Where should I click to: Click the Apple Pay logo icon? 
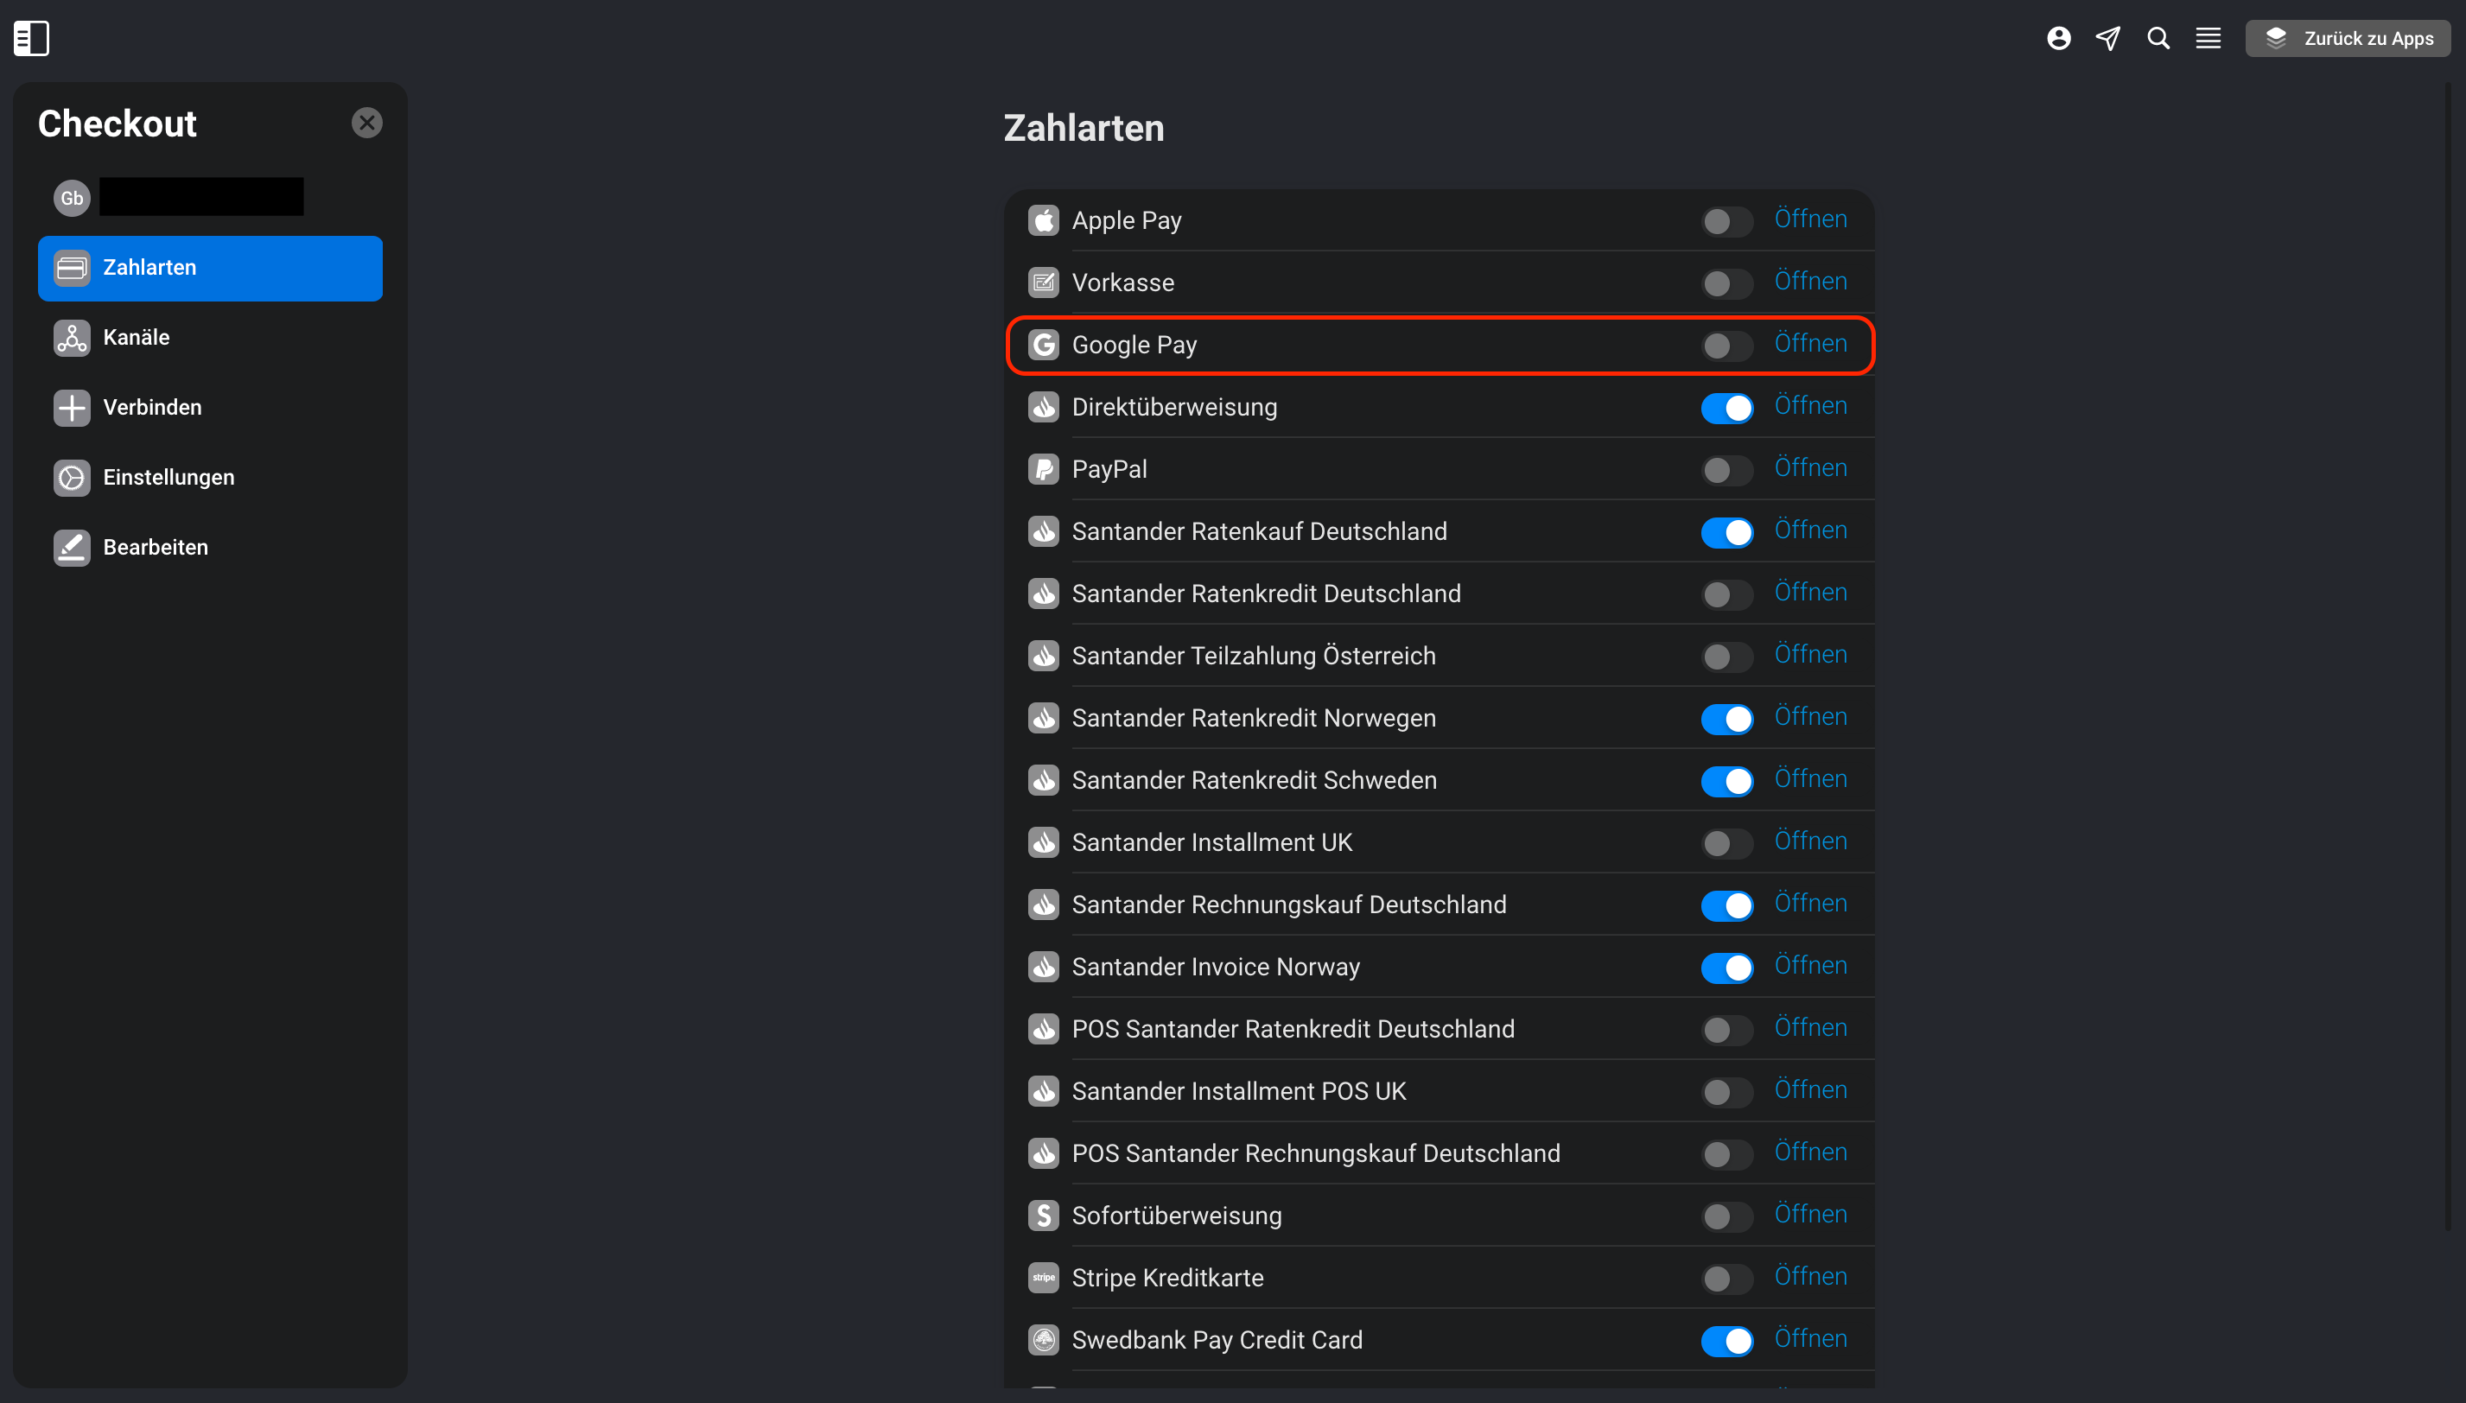[1043, 220]
